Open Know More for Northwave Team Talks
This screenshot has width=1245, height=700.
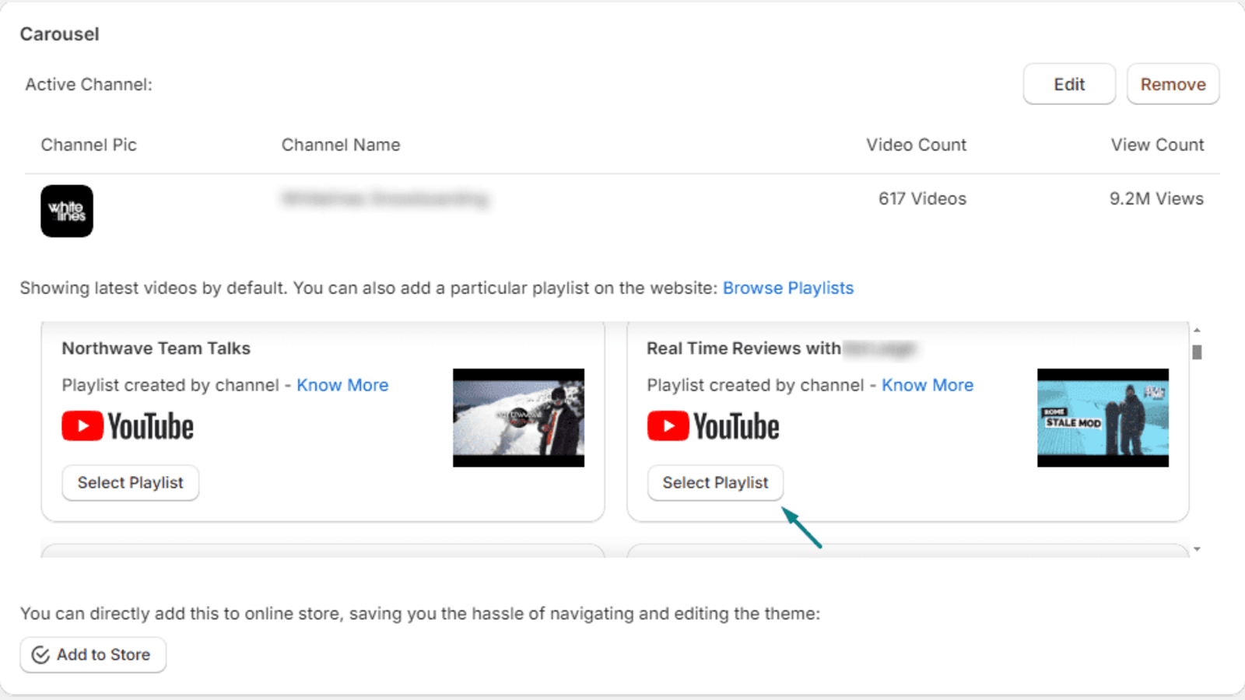pyautogui.click(x=342, y=385)
